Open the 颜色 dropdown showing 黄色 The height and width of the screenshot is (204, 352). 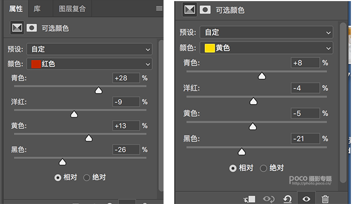pos(266,48)
